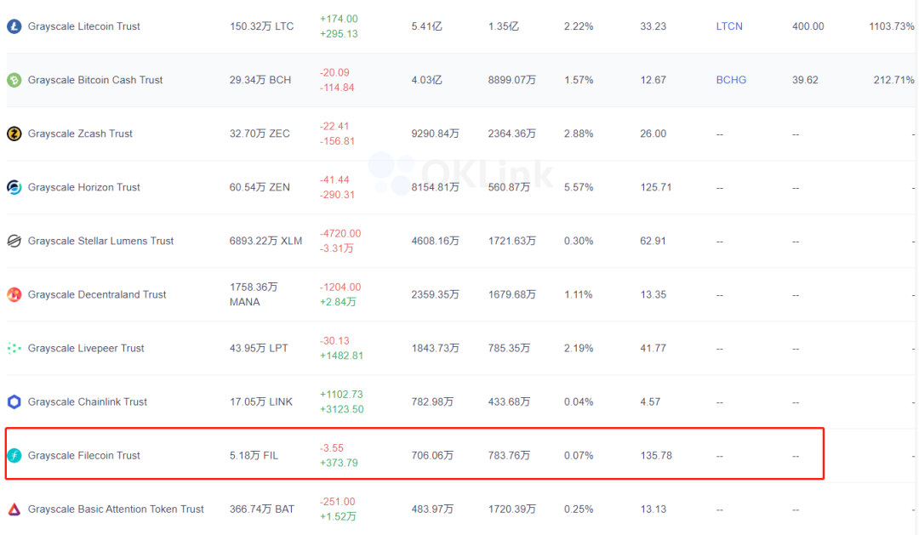
Task: Click the Chainlink coin icon
Action: (x=14, y=402)
